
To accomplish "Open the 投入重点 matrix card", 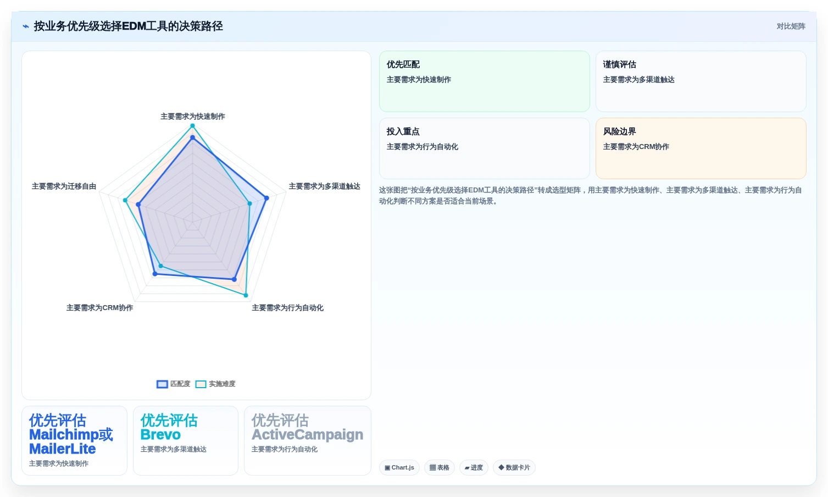I will pyautogui.click(x=485, y=148).
